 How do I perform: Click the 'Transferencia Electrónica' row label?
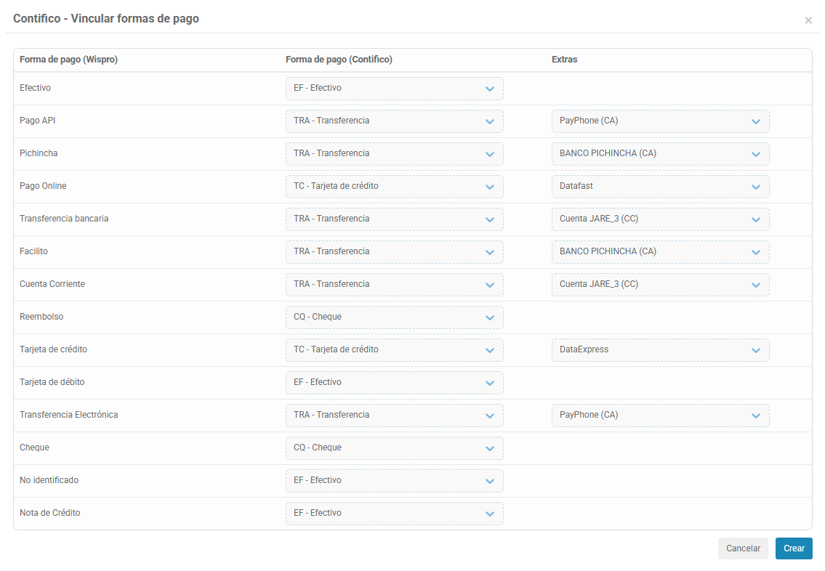pyautogui.click(x=69, y=414)
